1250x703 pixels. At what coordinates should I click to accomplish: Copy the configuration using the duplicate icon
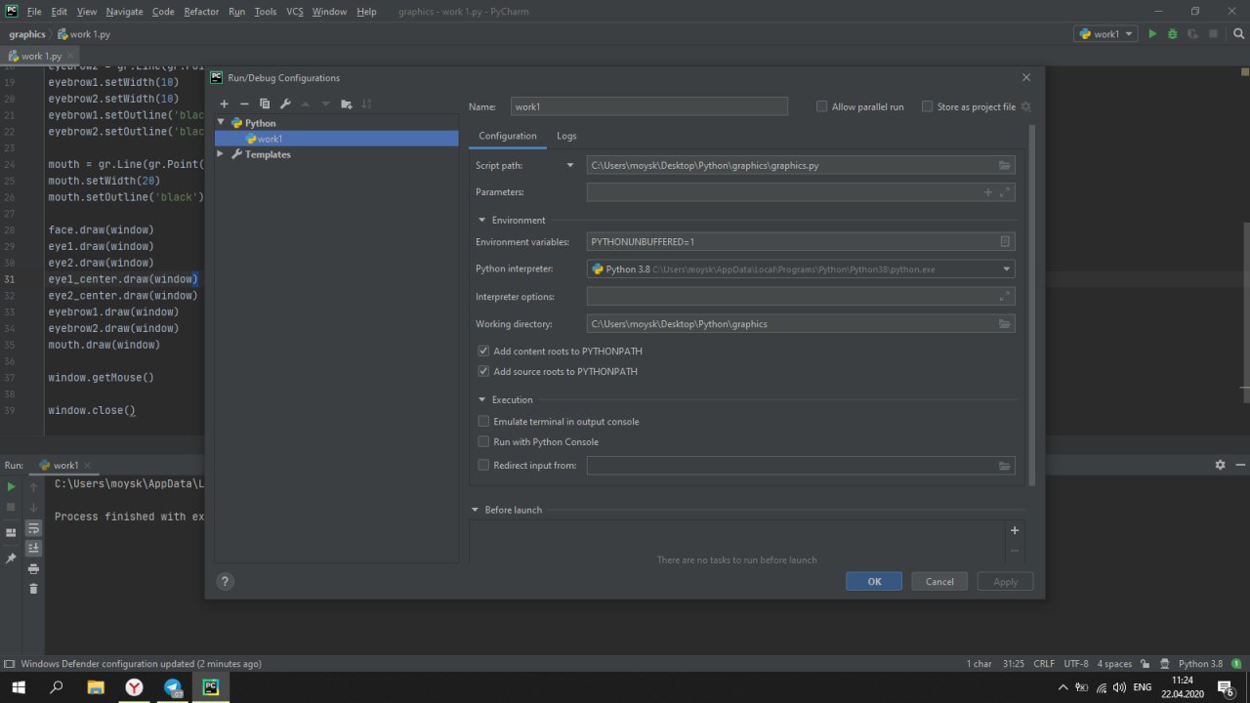point(265,103)
